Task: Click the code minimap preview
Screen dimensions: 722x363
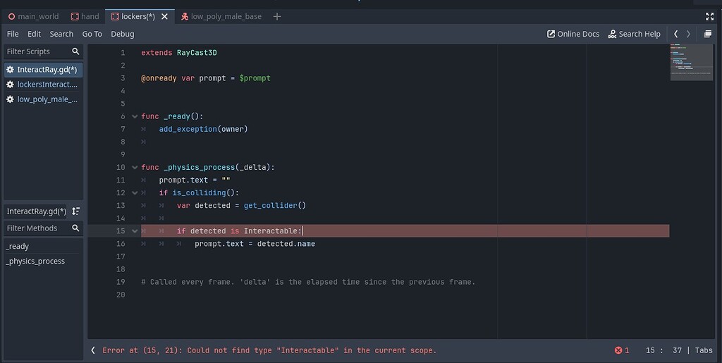Action: tap(692, 62)
